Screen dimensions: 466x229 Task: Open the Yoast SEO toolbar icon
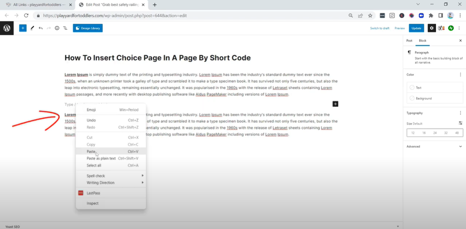point(442,28)
